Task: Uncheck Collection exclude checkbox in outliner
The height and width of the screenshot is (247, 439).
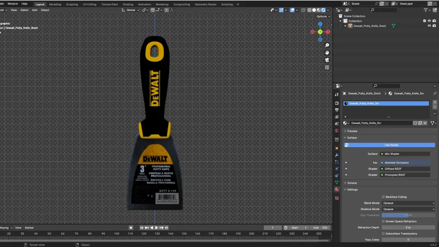Action: [x=424, y=21]
